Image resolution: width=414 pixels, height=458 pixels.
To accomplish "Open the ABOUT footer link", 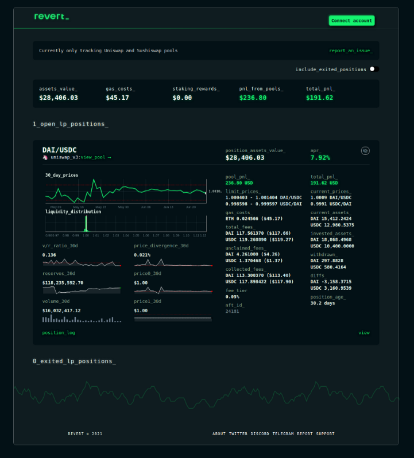I will (x=219, y=434).
